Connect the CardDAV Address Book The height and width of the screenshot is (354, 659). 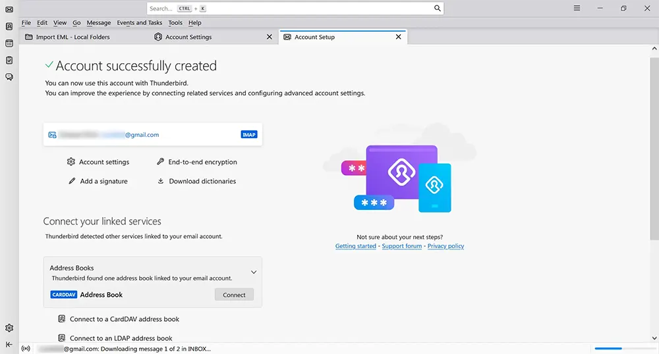234,295
